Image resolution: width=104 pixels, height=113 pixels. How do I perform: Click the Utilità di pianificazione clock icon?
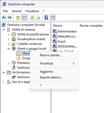(x=14, y=34)
